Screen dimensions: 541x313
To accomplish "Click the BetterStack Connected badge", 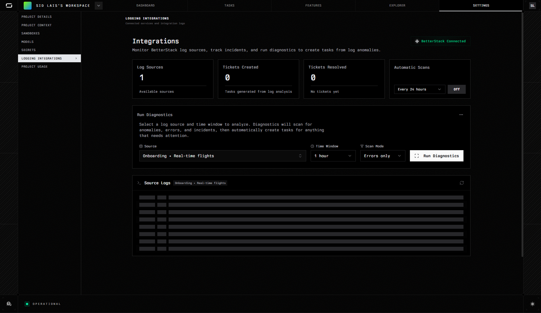I will click(440, 41).
